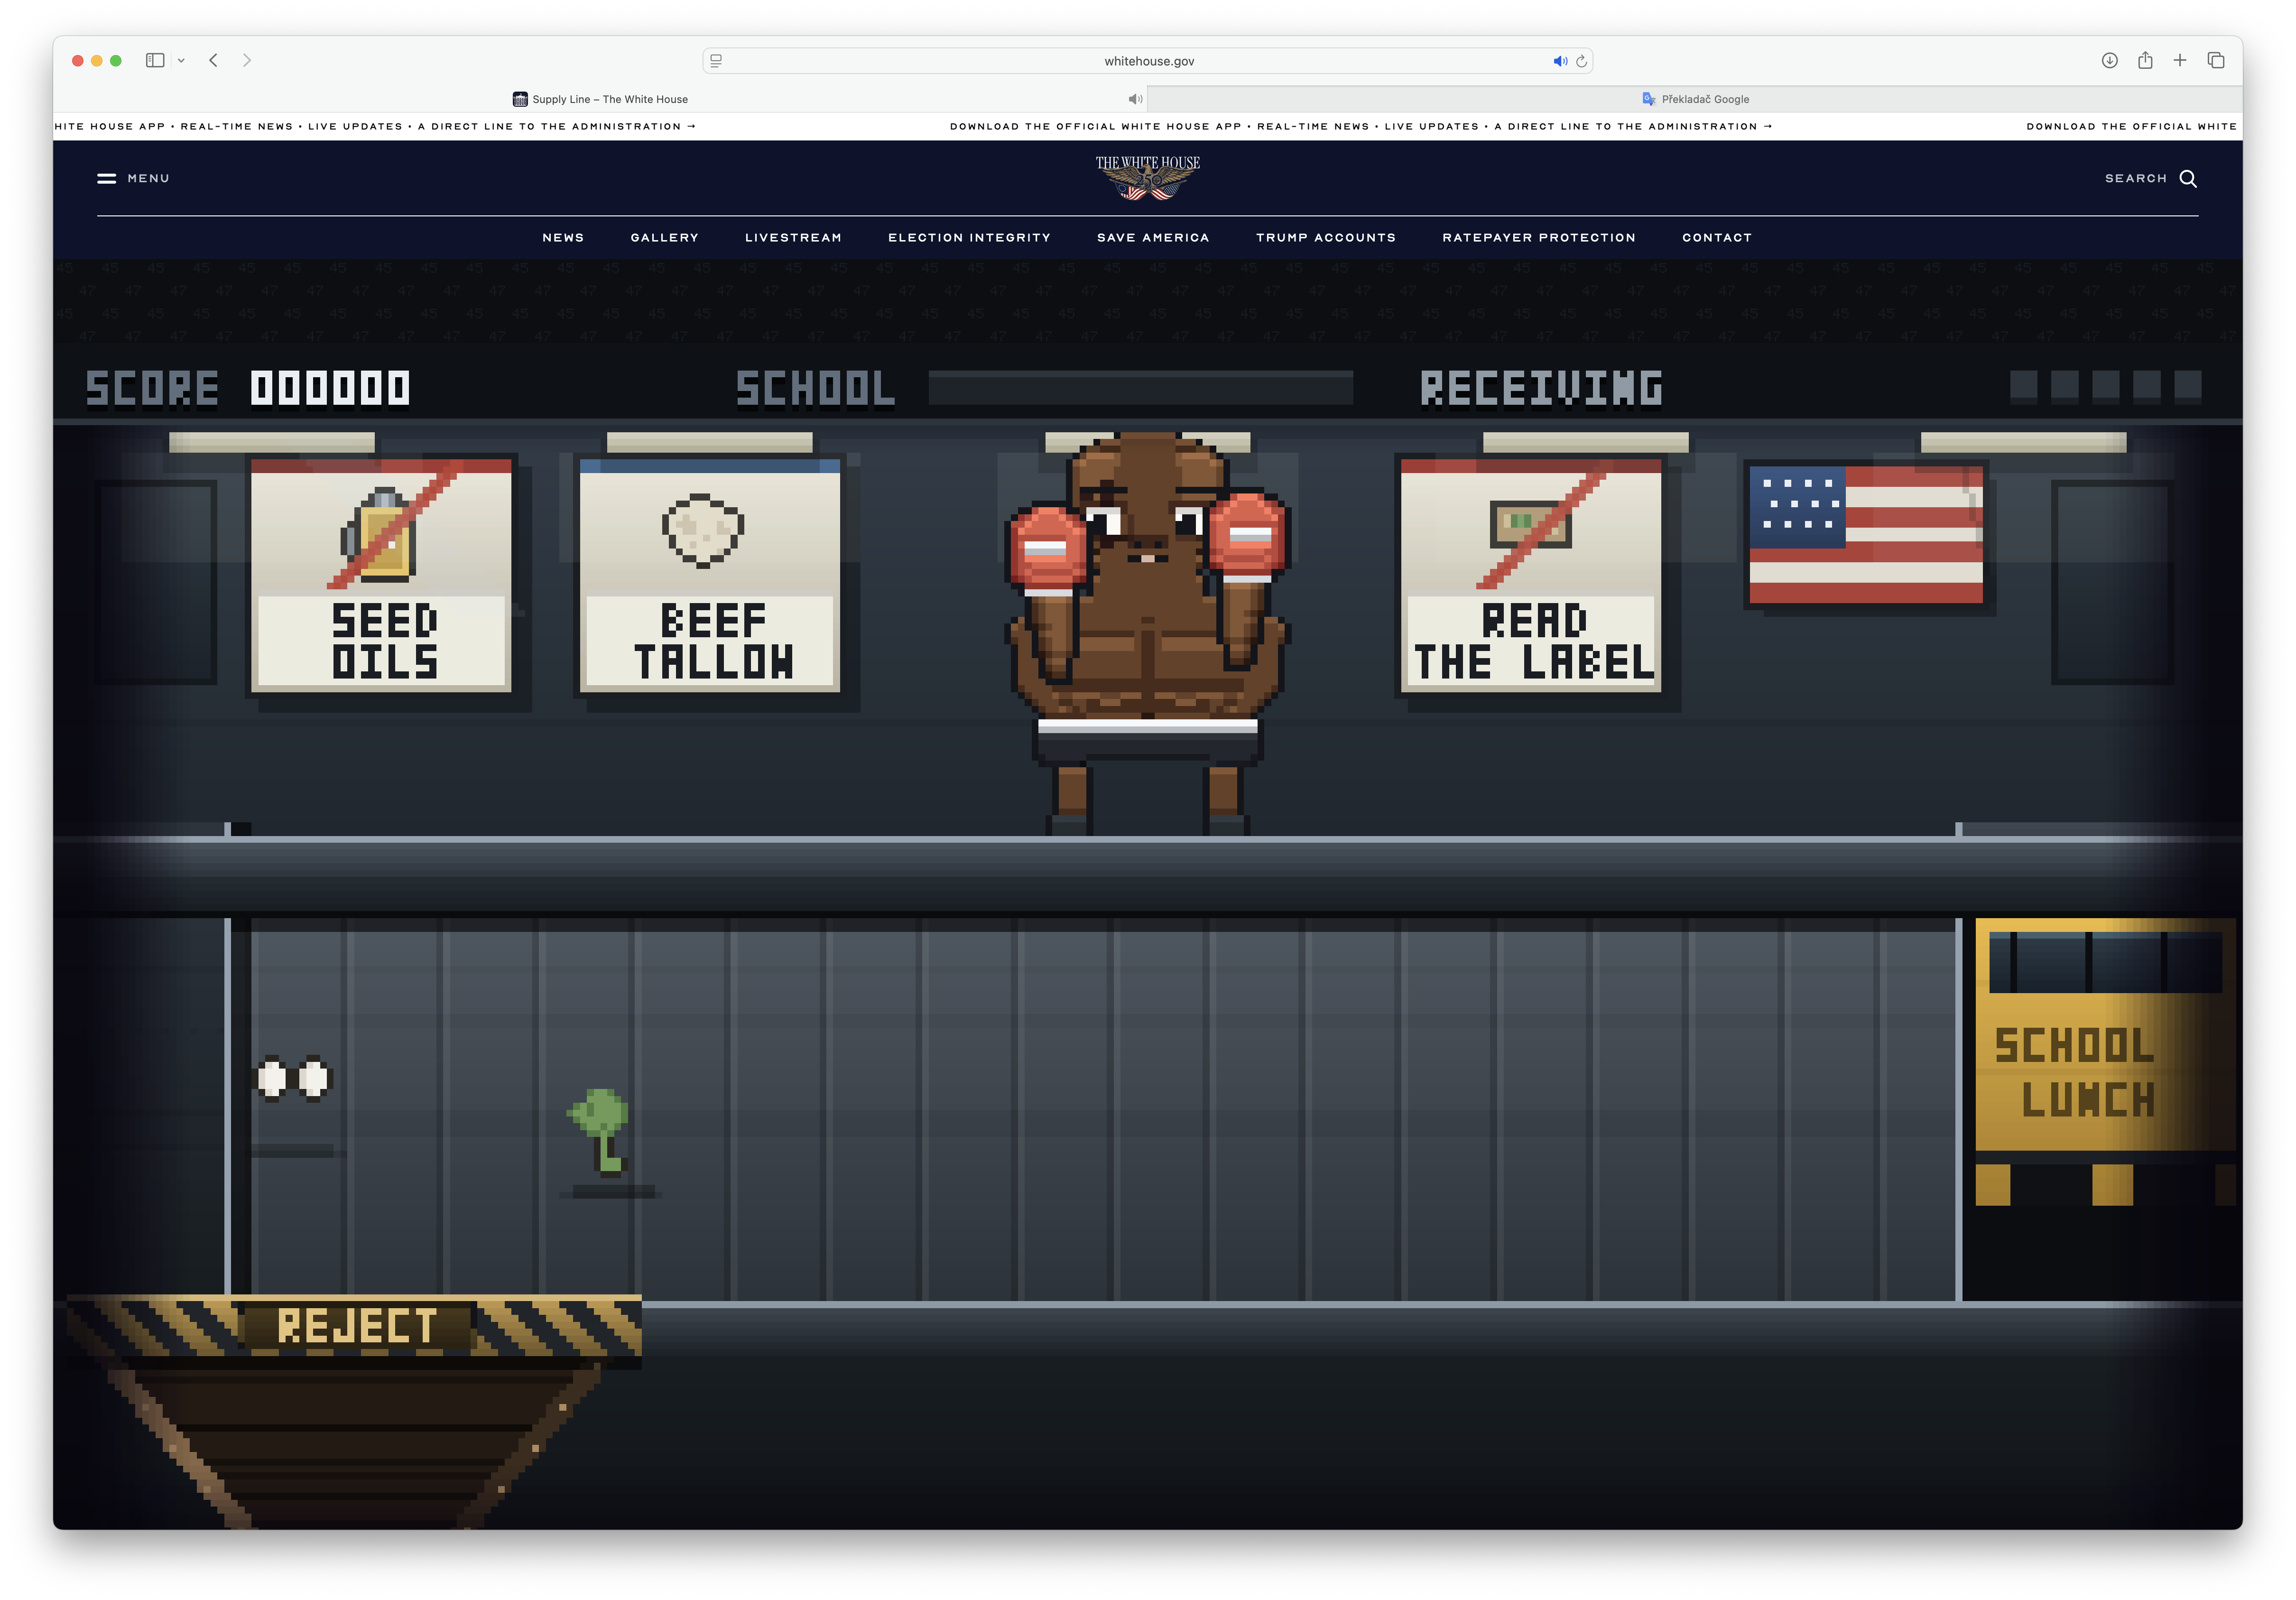Show tab overview icon
The image size is (2296, 1600).
[x=2216, y=60]
